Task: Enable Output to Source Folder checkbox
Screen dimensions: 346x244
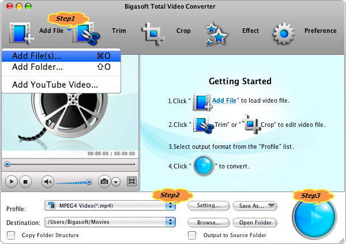Action: tap(192, 235)
